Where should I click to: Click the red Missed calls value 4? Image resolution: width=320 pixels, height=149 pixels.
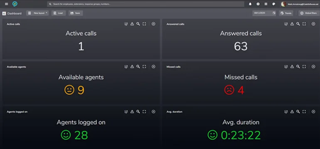tap(241, 90)
